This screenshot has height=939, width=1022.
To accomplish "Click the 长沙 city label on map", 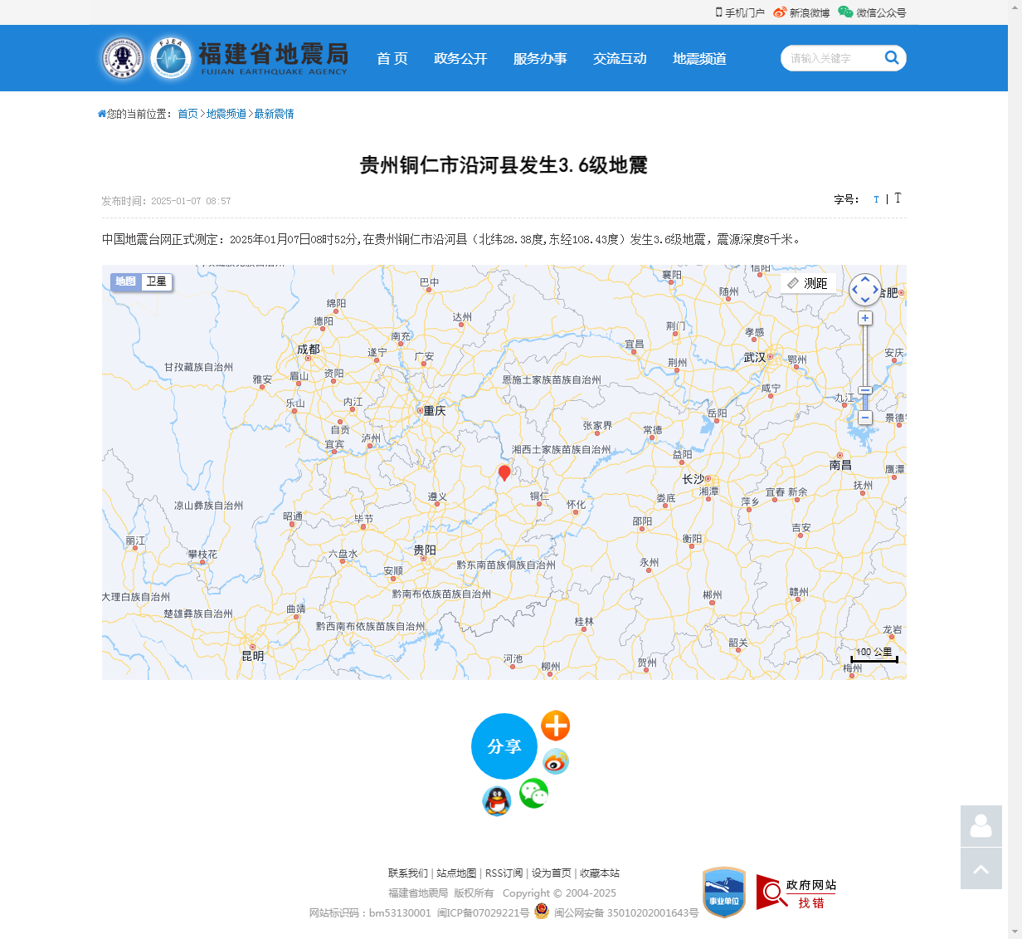I will click(693, 479).
